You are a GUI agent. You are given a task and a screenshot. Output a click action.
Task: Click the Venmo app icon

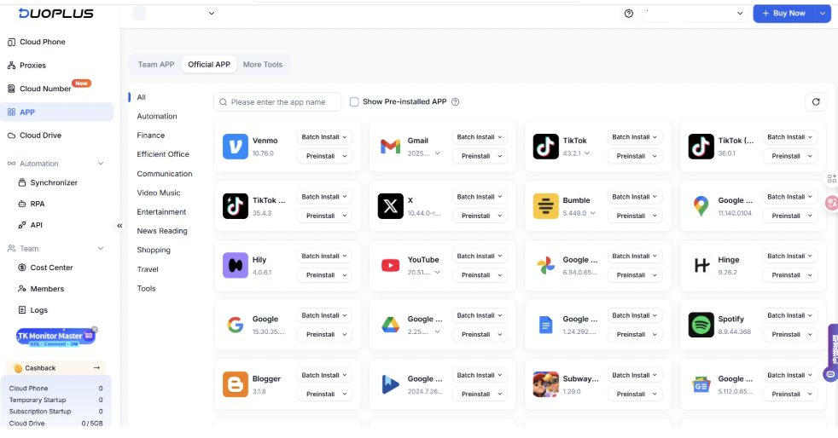pos(236,147)
